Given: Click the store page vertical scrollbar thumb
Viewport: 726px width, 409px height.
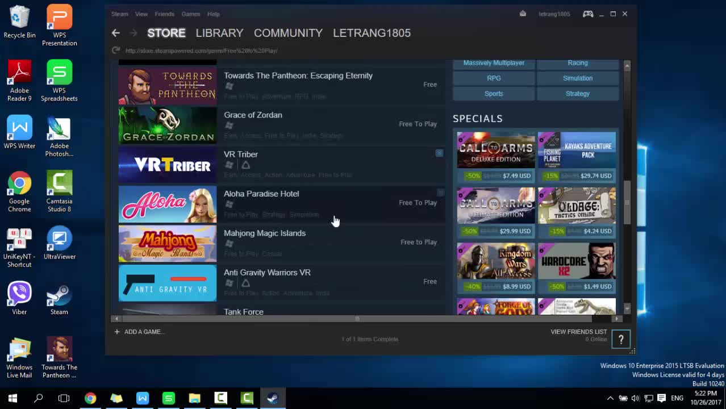Looking at the screenshot, I should (x=627, y=202).
